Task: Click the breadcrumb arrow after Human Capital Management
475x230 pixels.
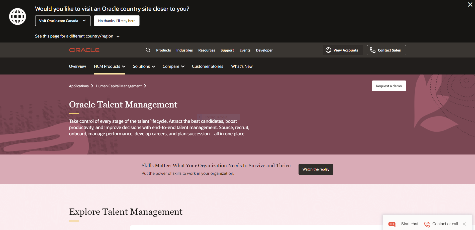Action: (145, 86)
